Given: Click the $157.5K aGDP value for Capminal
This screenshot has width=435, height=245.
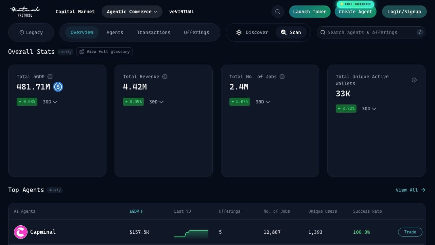Looking at the screenshot, I should click(x=139, y=232).
